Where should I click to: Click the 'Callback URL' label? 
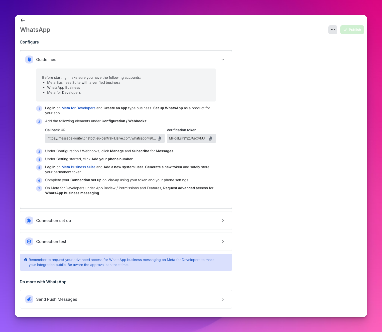[56, 130]
